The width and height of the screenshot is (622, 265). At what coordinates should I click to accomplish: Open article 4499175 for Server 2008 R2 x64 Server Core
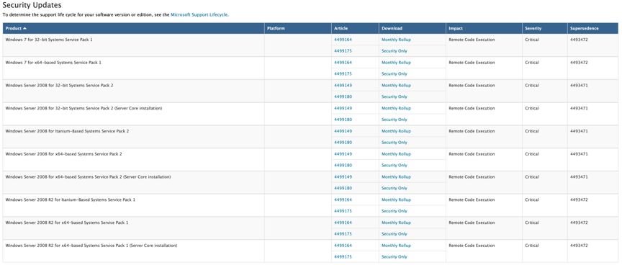coord(343,256)
